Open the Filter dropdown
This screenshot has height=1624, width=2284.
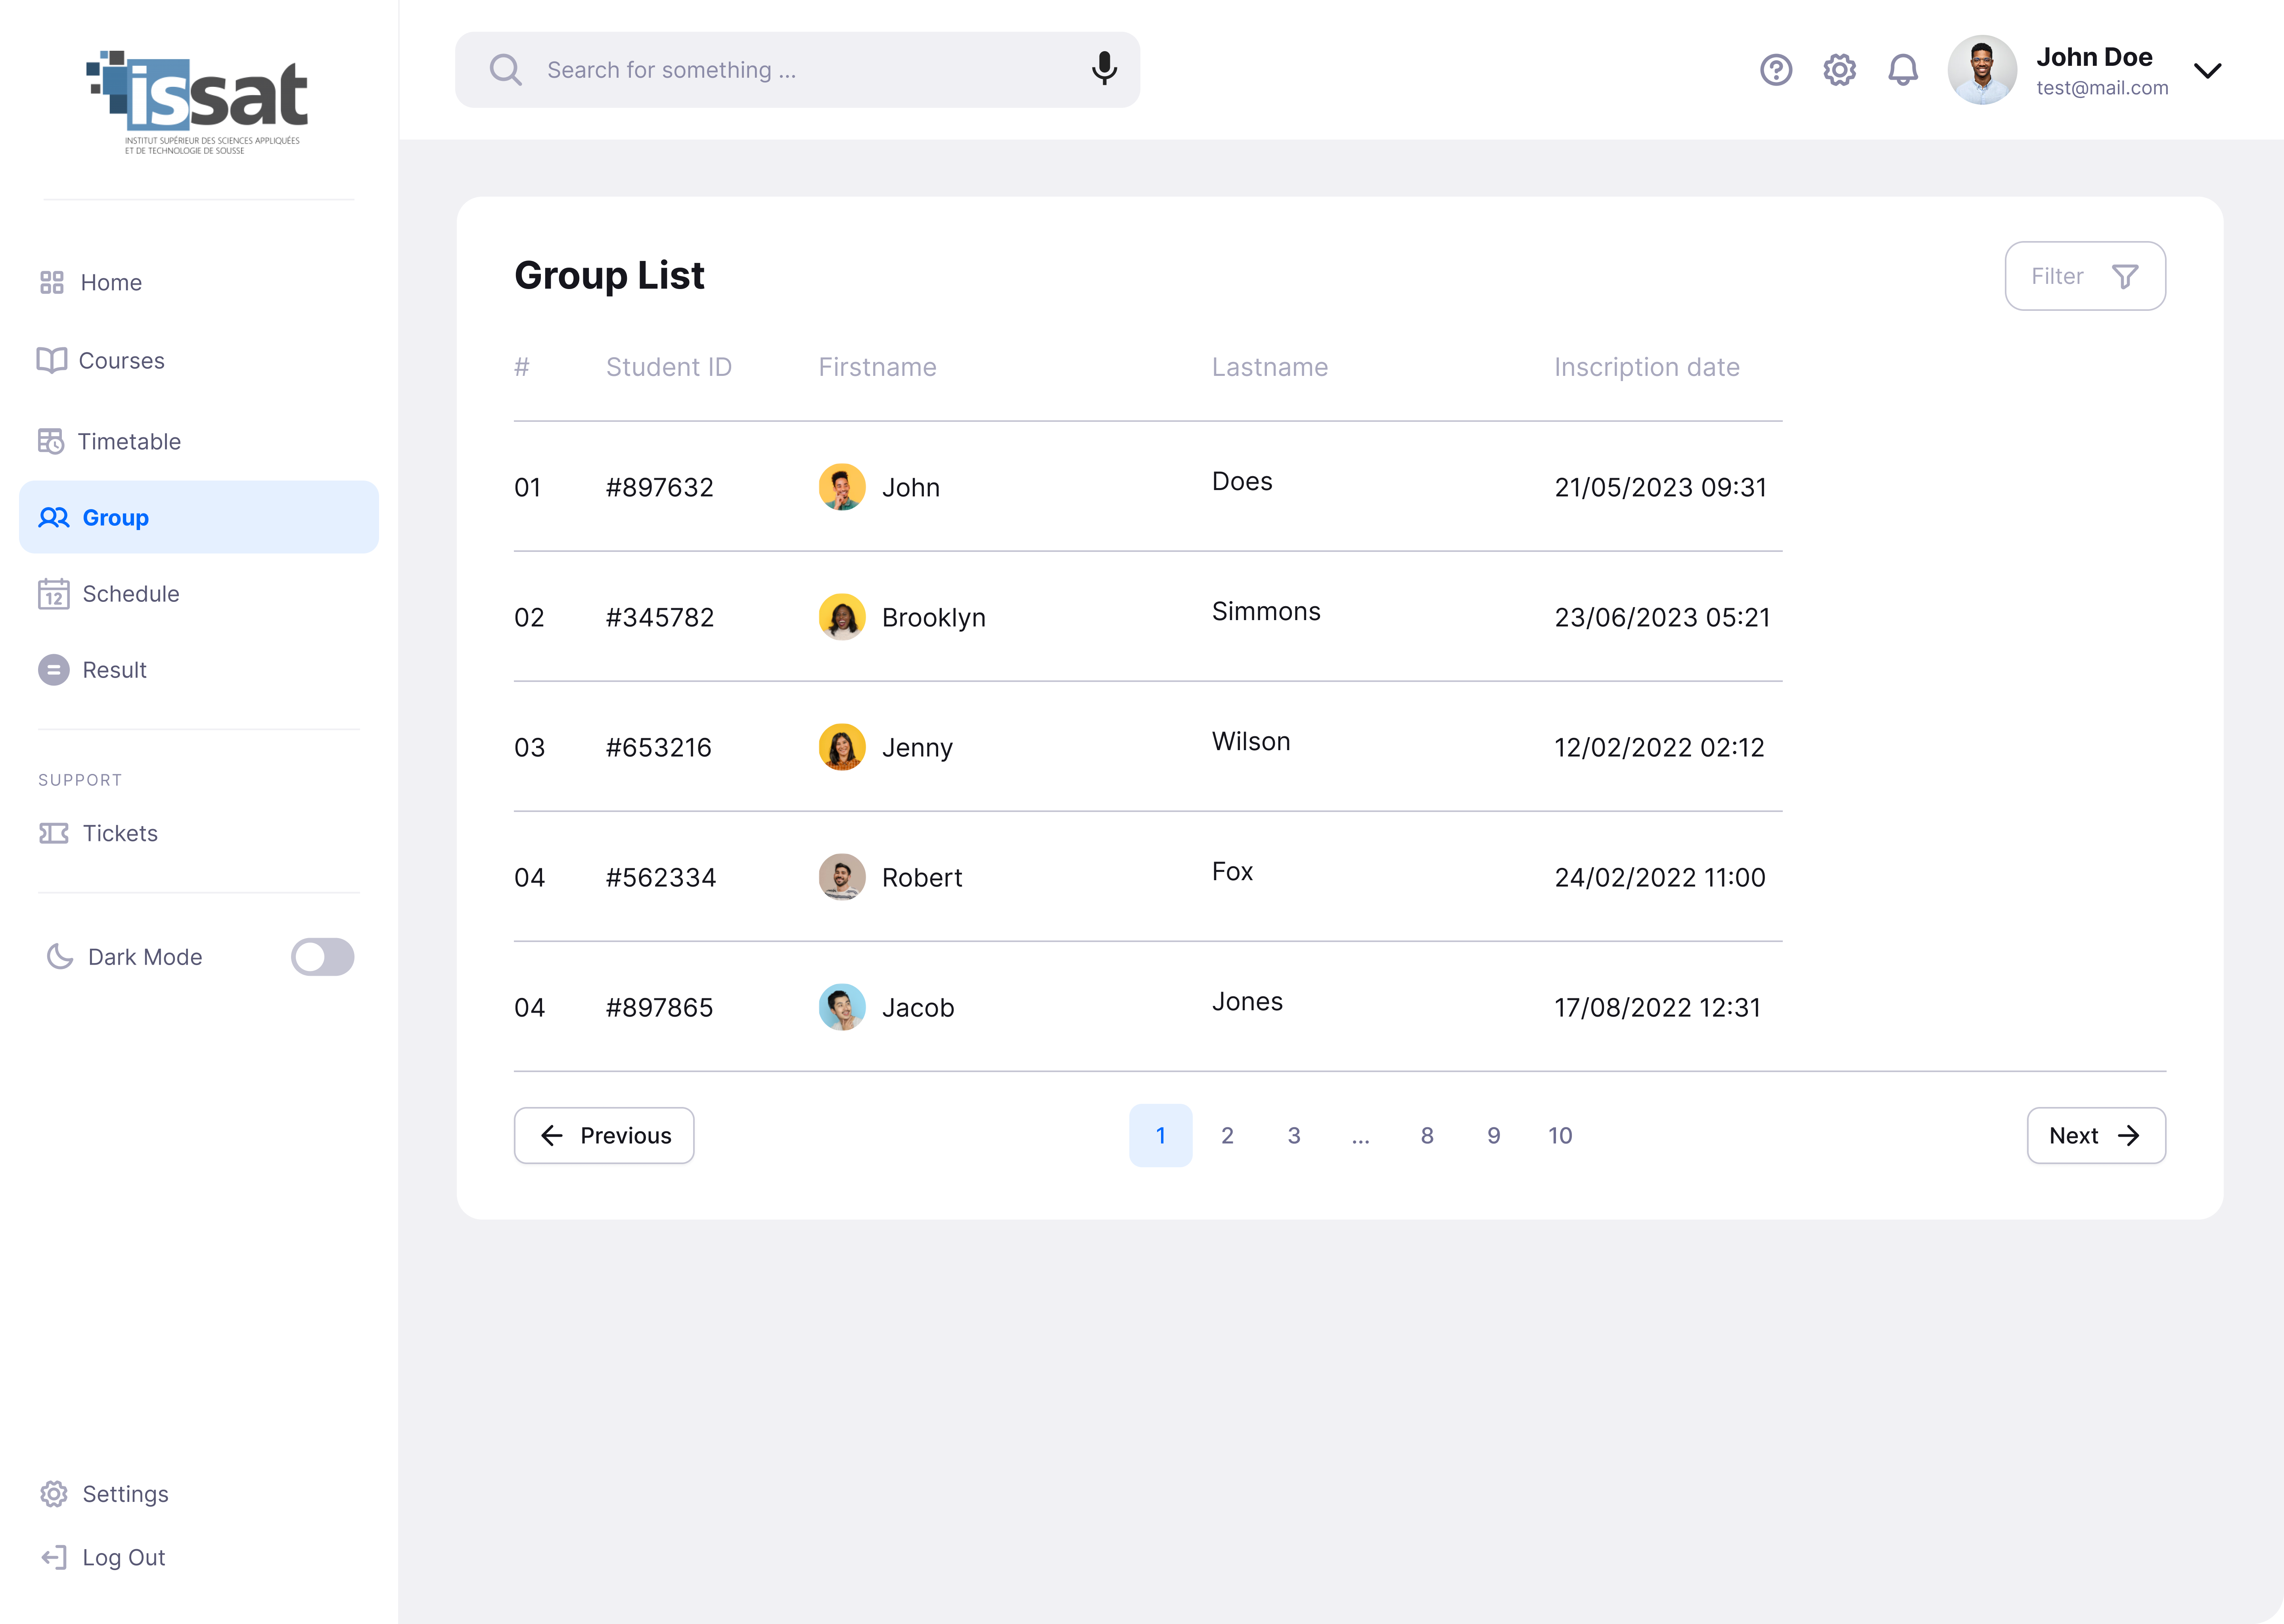point(2085,276)
